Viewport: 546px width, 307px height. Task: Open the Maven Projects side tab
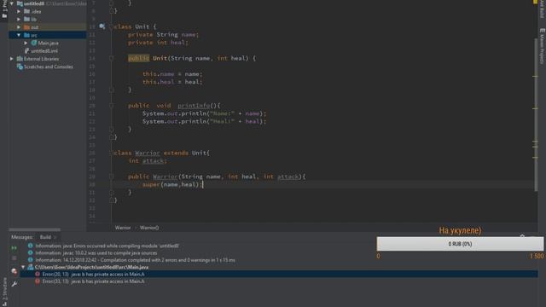[543, 46]
